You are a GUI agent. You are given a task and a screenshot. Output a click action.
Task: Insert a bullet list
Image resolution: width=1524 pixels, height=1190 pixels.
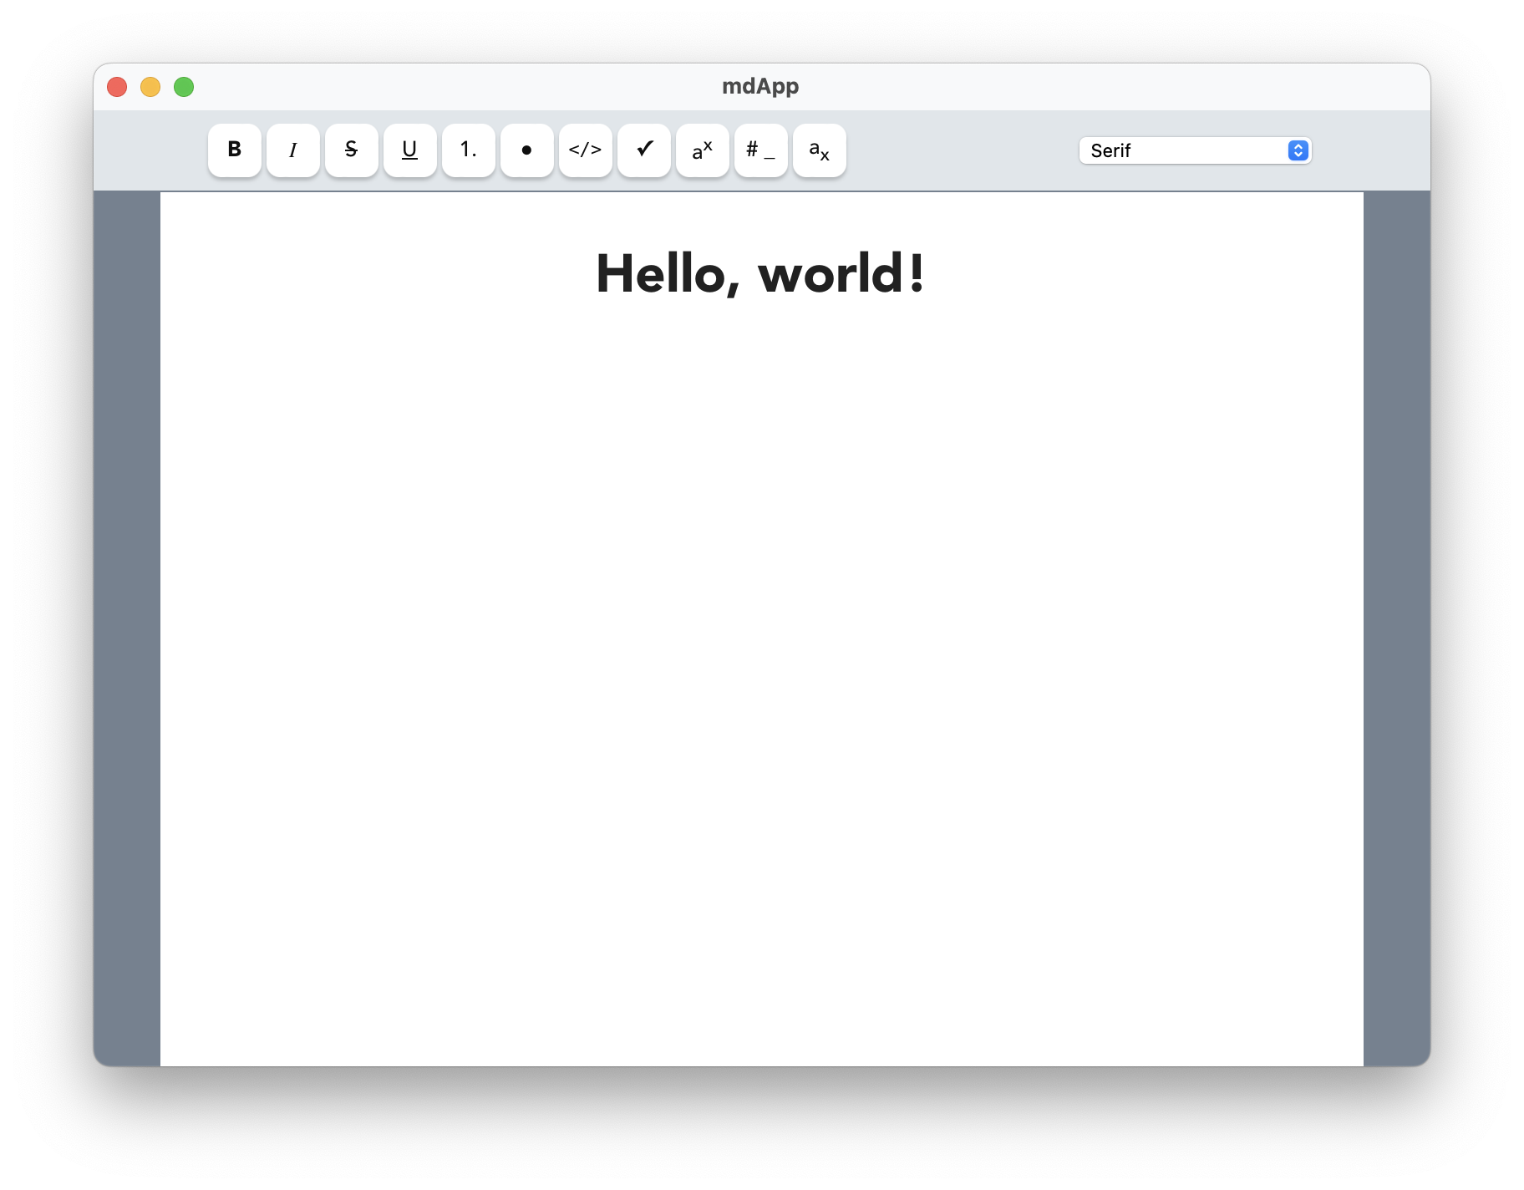pyautogui.click(x=526, y=150)
